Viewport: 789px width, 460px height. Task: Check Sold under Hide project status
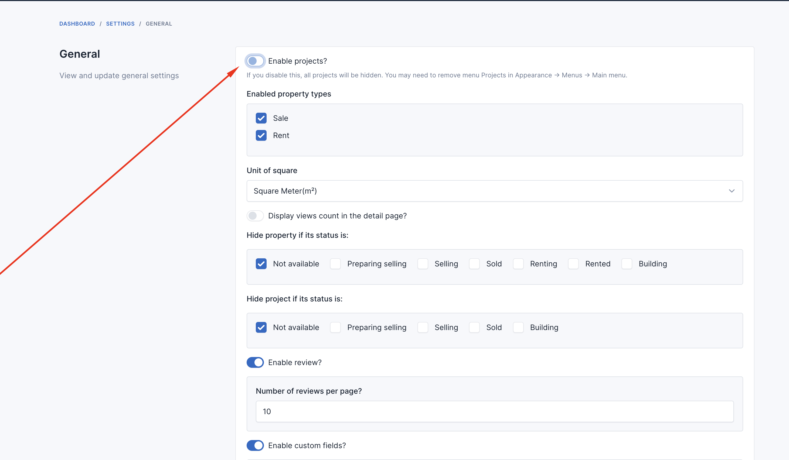point(474,327)
